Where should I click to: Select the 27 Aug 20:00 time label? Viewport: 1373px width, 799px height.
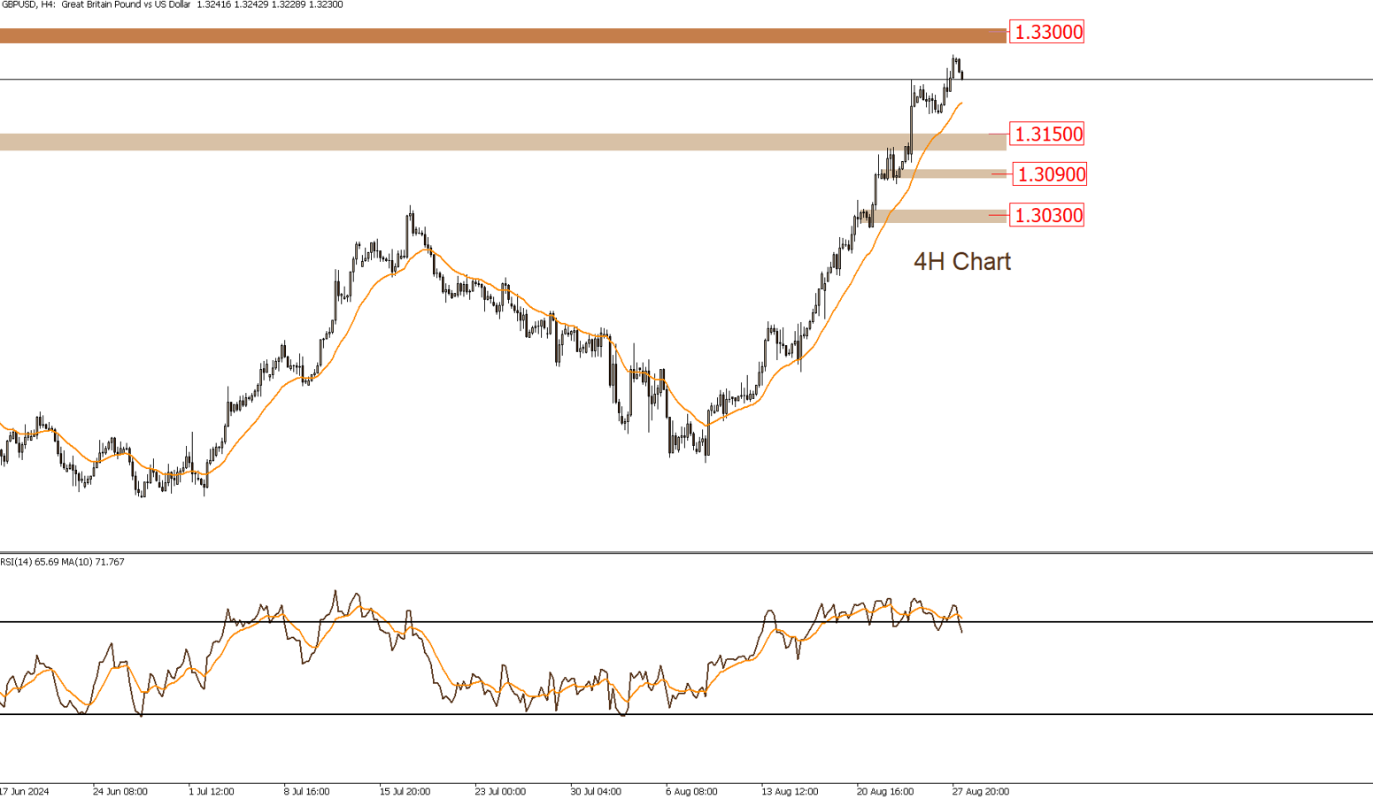[x=980, y=791]
